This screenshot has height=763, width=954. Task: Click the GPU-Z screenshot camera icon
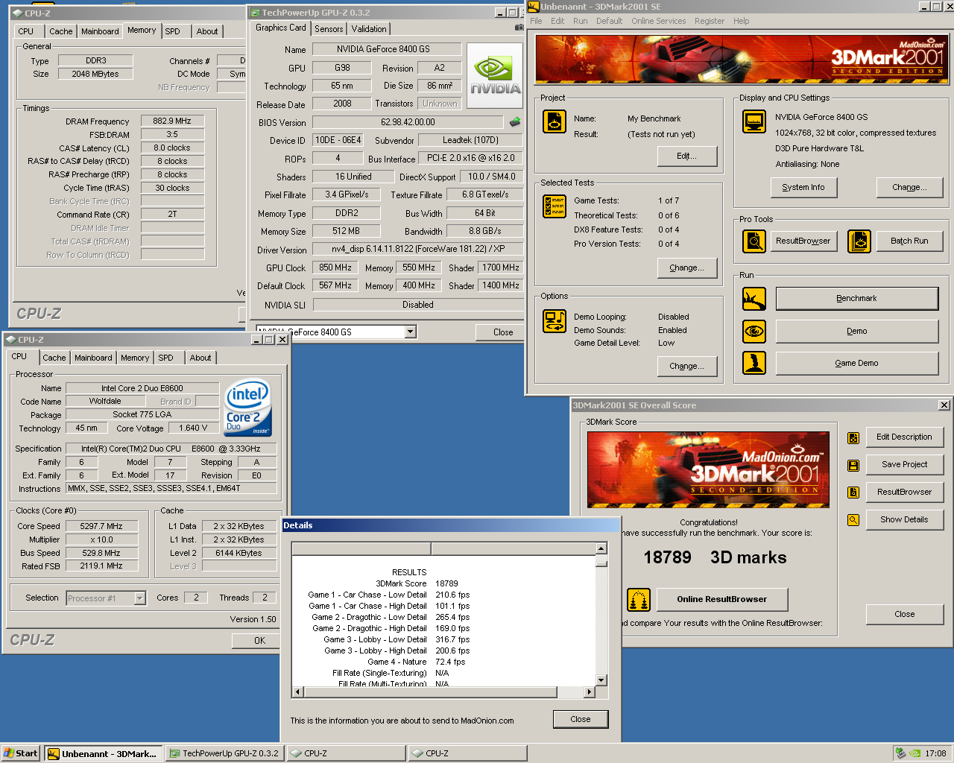pyautogui.click(x=519, y=28)
